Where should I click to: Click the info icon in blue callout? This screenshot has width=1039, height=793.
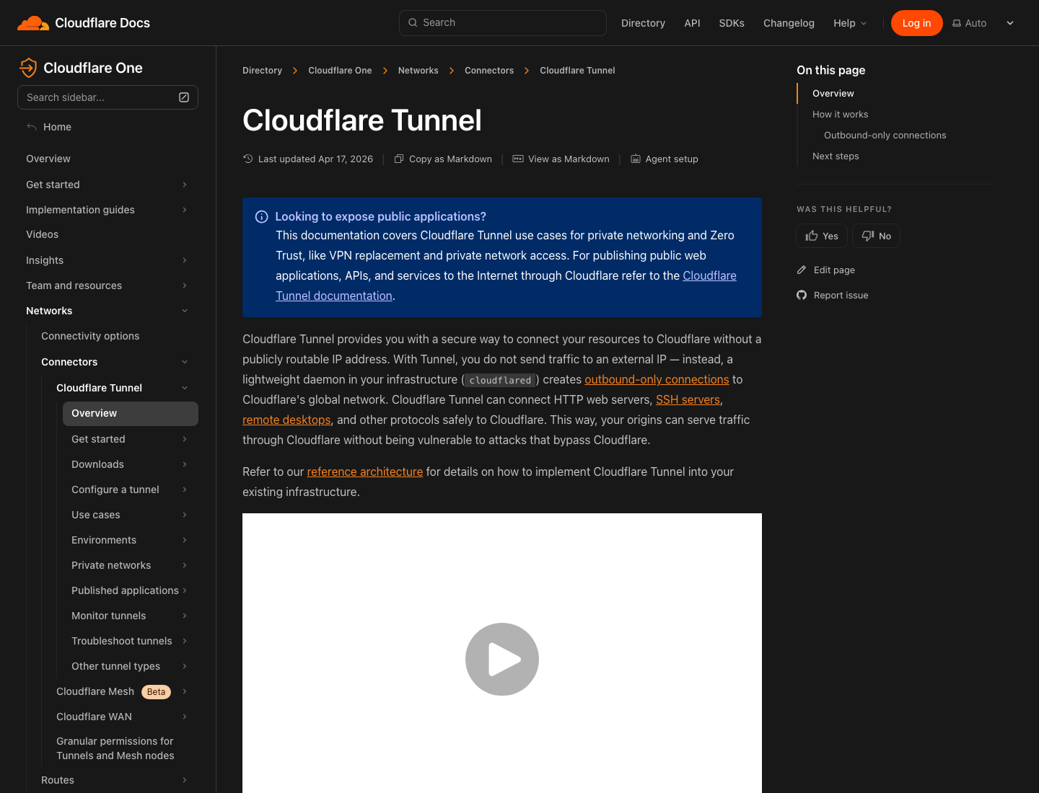pos(262,217)
